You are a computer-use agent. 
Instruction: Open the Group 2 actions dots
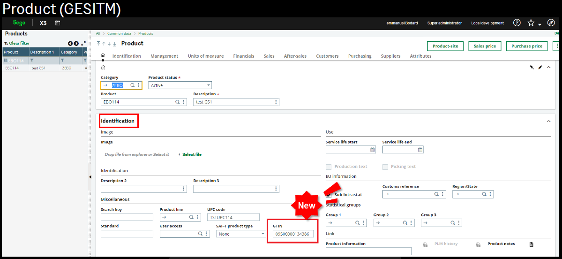[411, 223]
